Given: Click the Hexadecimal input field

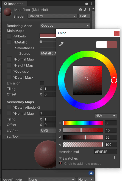Looking at the screenshot, I should pos(106,152).
